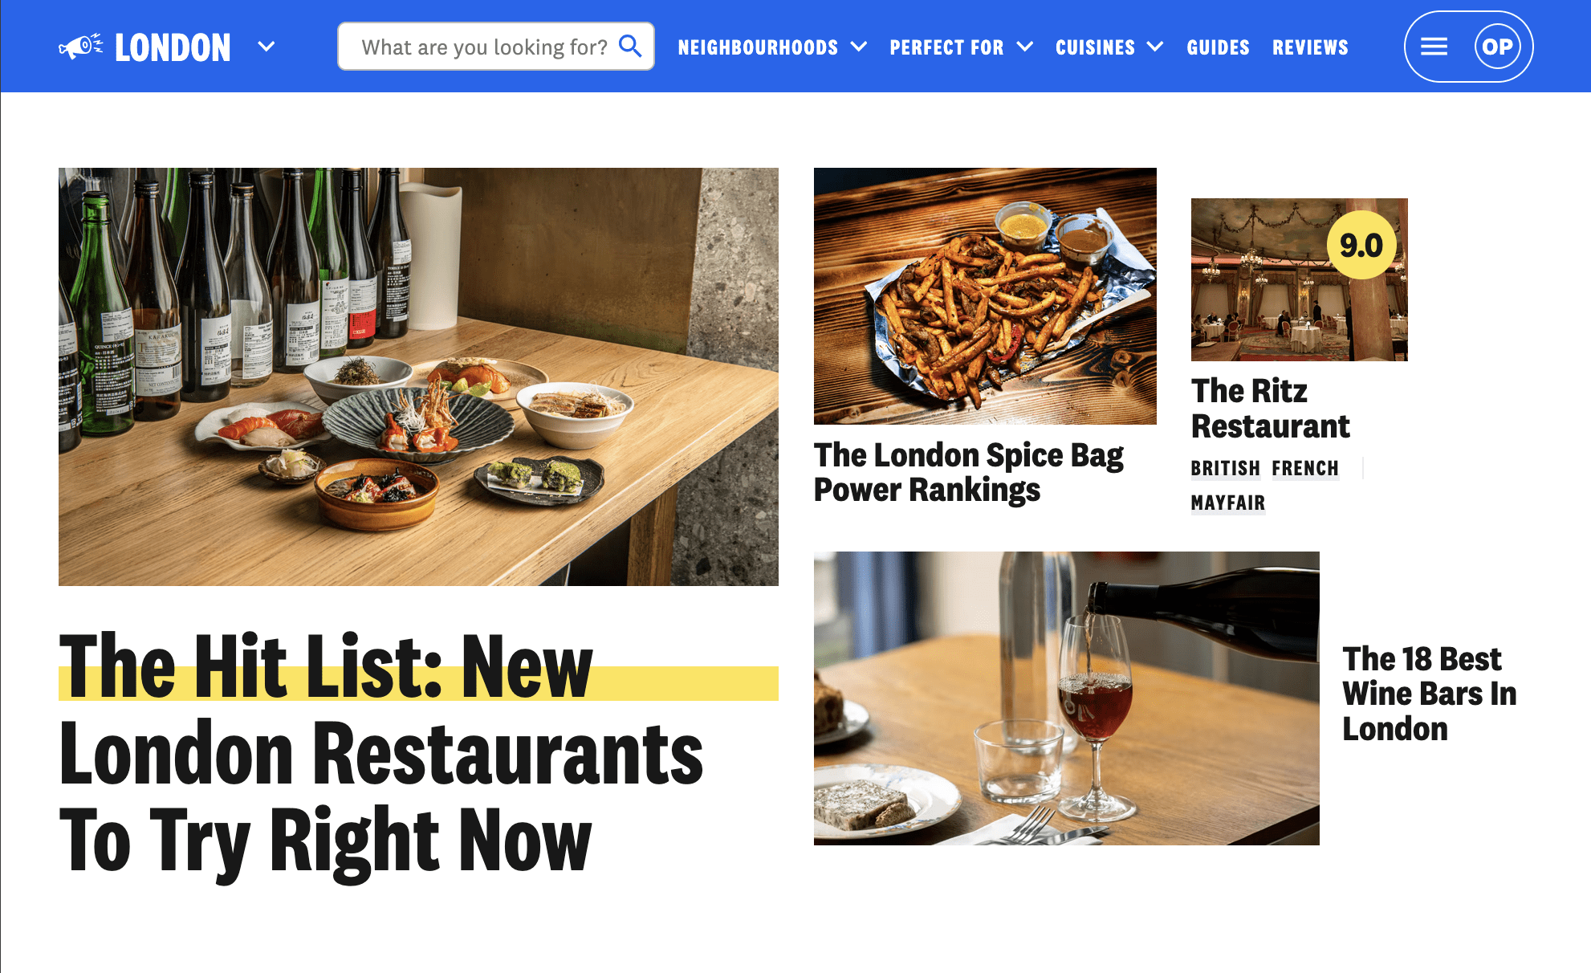Viewport: 1591px width, 973px height.
Task: Expand the Cuisines dropdown menu
Action: pos(1109,47)
